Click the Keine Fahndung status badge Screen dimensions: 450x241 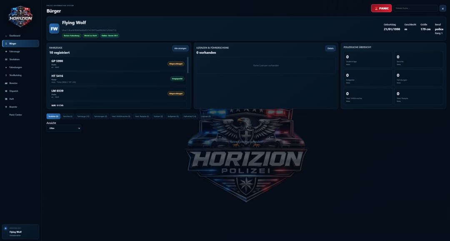pos(72,36)
